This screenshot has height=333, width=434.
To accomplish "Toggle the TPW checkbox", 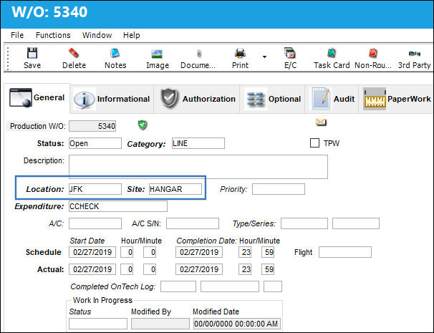I will 314,143.
